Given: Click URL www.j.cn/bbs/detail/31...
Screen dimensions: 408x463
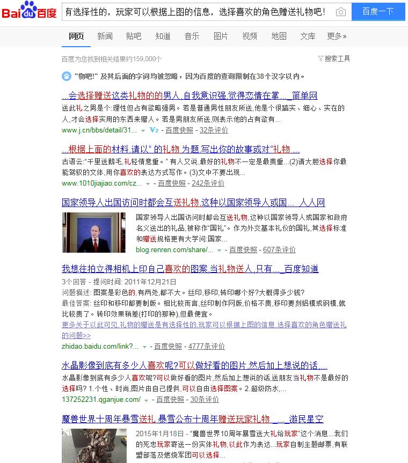Looking at the screenshot, I should (x=99, y=130).
